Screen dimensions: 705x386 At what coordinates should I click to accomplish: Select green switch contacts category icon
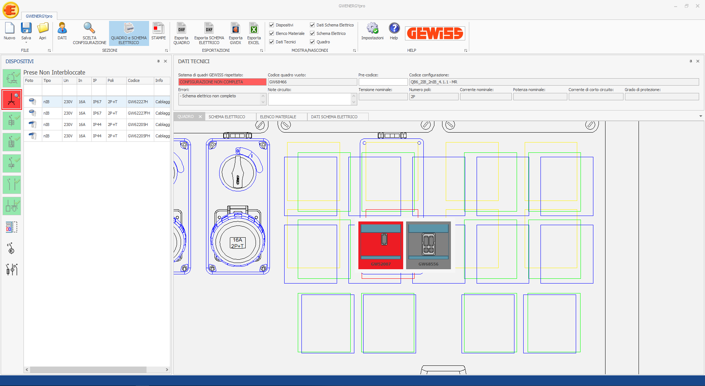(x=12, y=185)
